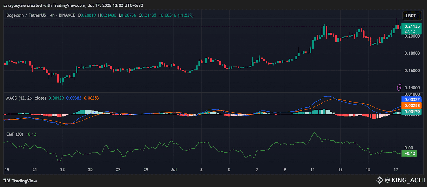Click the date 23 on time axis
The height and width of the screenshot is (187, 427).
(x=62, y=170)
